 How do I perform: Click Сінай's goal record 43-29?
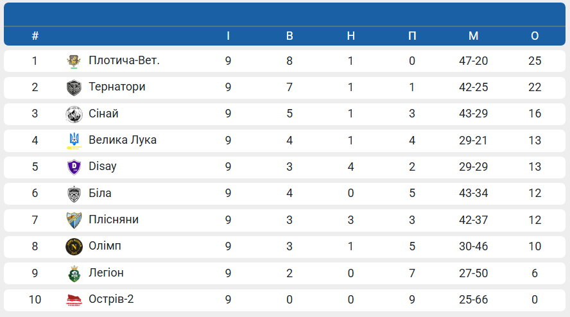point(474,114)
